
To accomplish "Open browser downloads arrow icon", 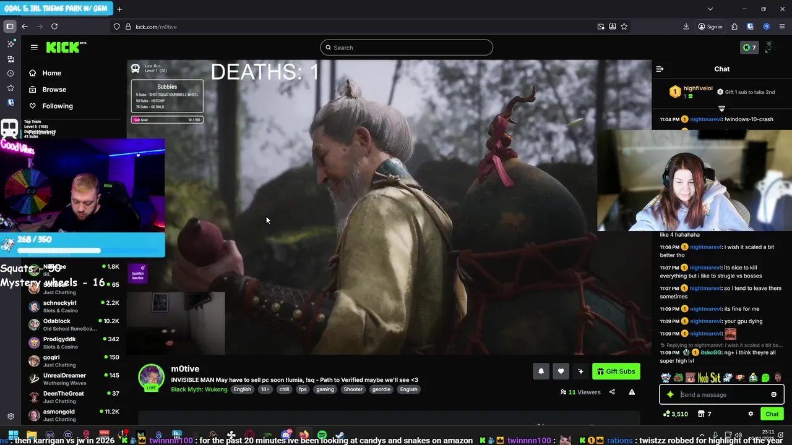I will [686, 27].
